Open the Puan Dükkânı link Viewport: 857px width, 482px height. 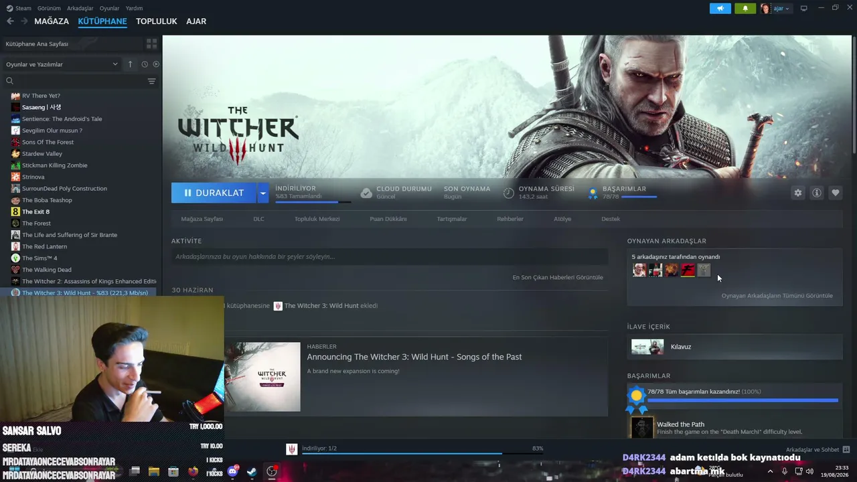point(388,219)
